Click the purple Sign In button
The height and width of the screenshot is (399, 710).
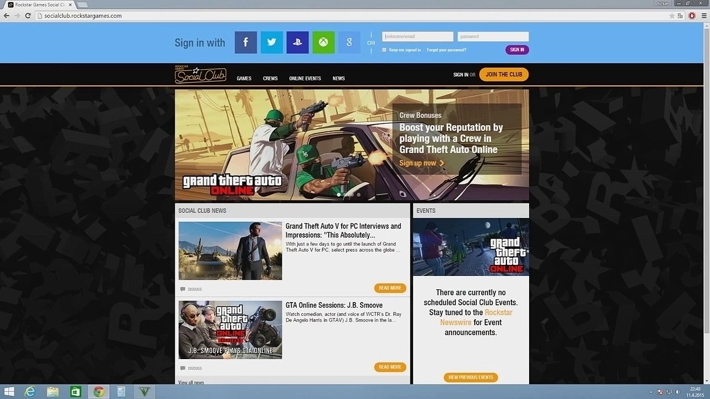pos(517,50)
